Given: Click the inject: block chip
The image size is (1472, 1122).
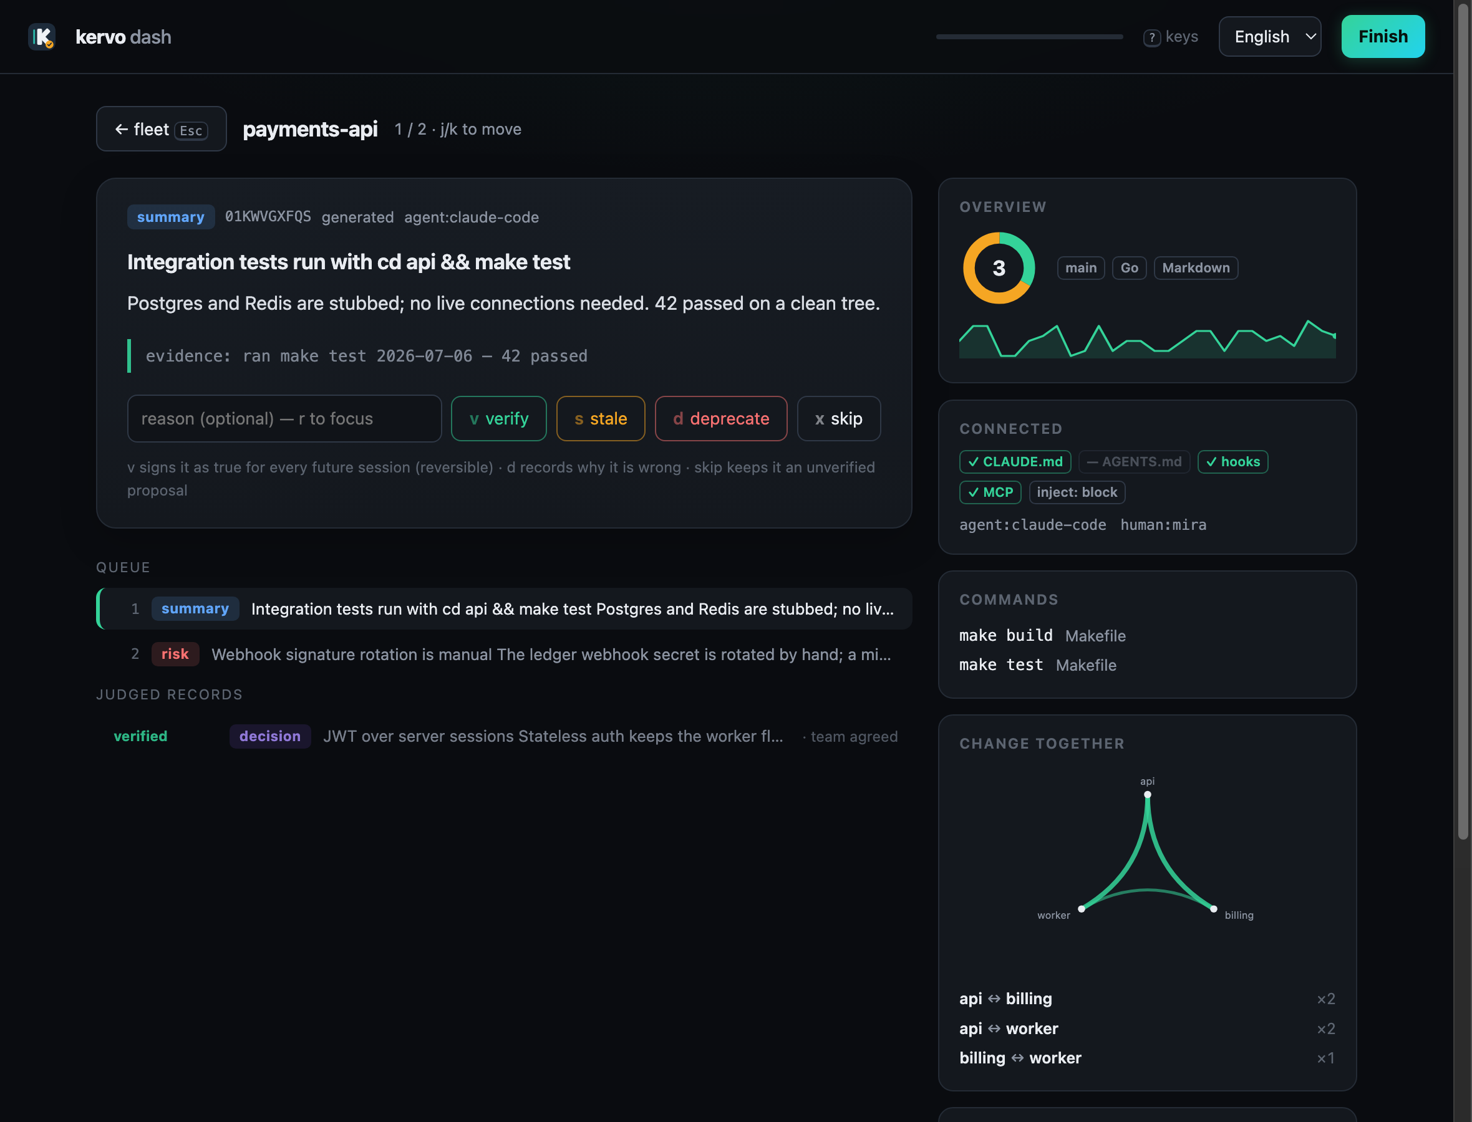Looking at the screenshot, I should point(1077,492).
